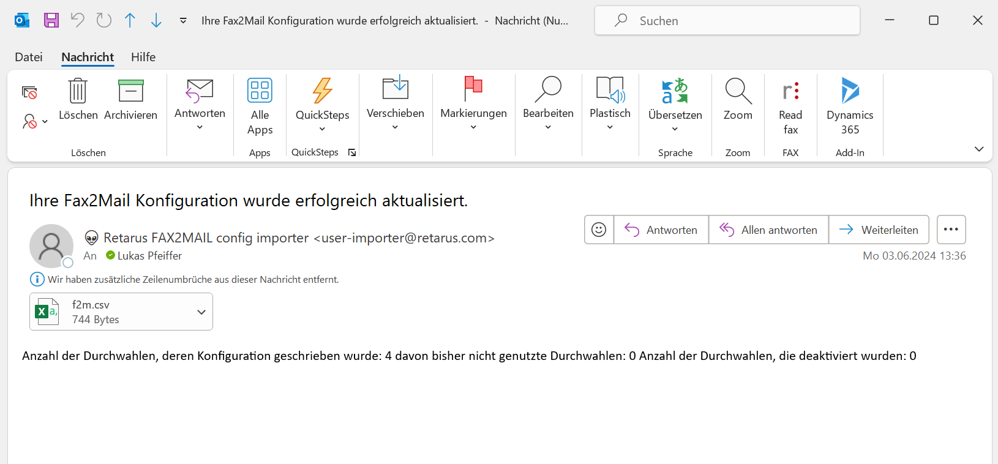Click the Read fax add-in icon
This screenshot has height=464, width=998.
pos(790,91)
